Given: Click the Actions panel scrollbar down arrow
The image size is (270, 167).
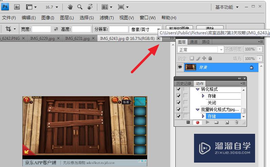Looking at the screenshot, I should (244, 117).
